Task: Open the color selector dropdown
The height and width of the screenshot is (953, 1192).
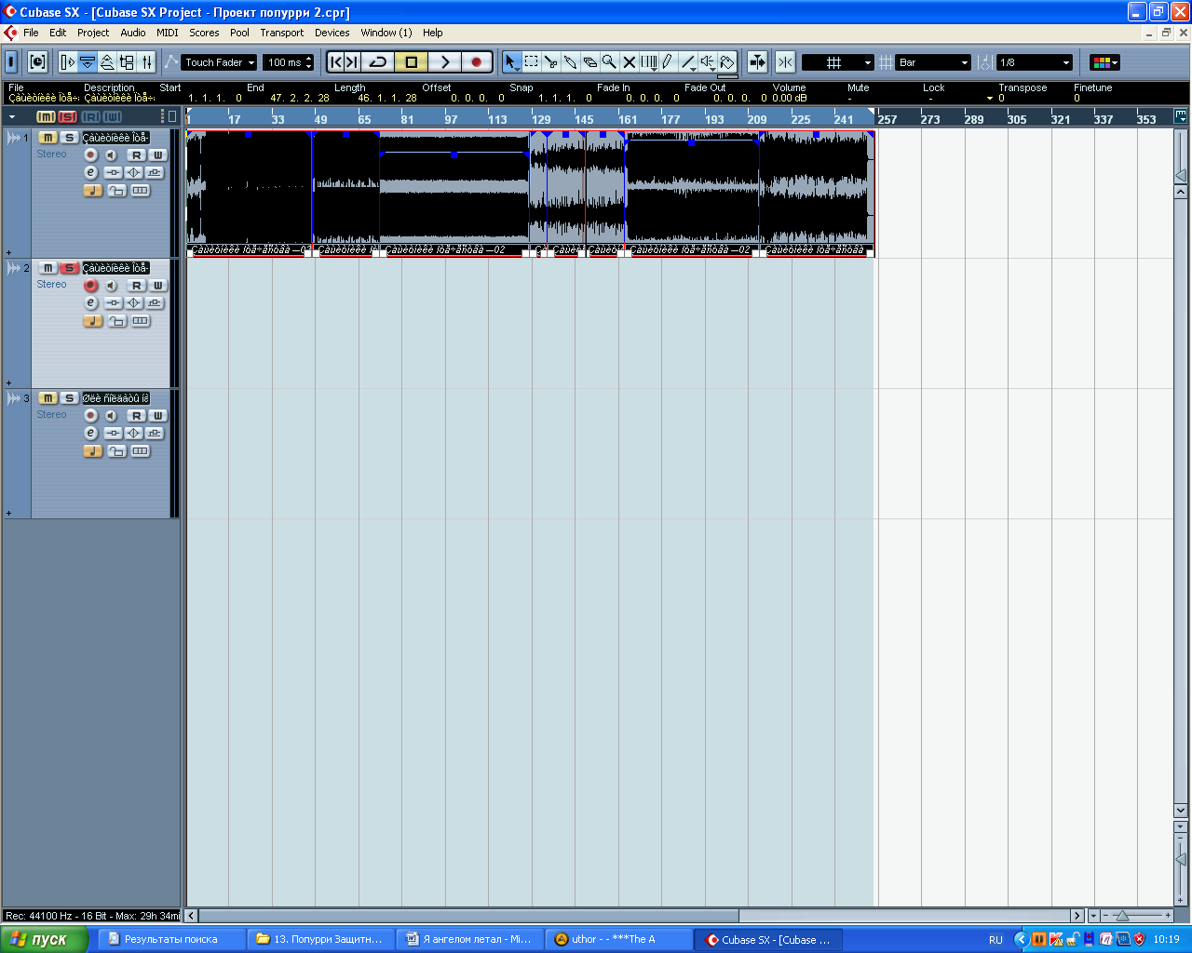Action: coord(1104,62)
